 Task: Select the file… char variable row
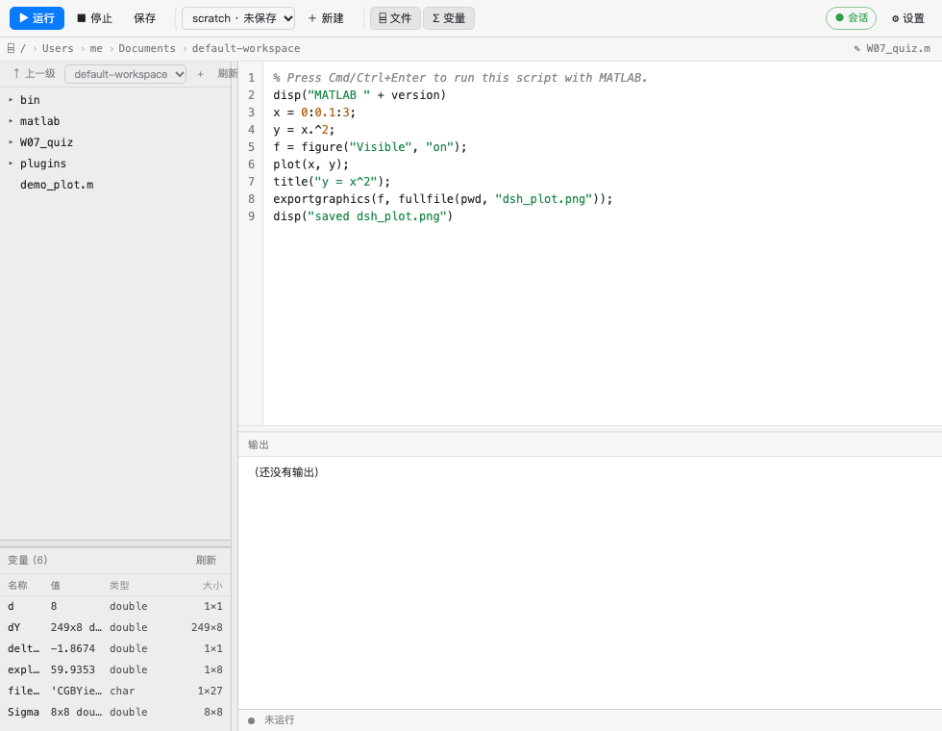[x=115, y=691]
